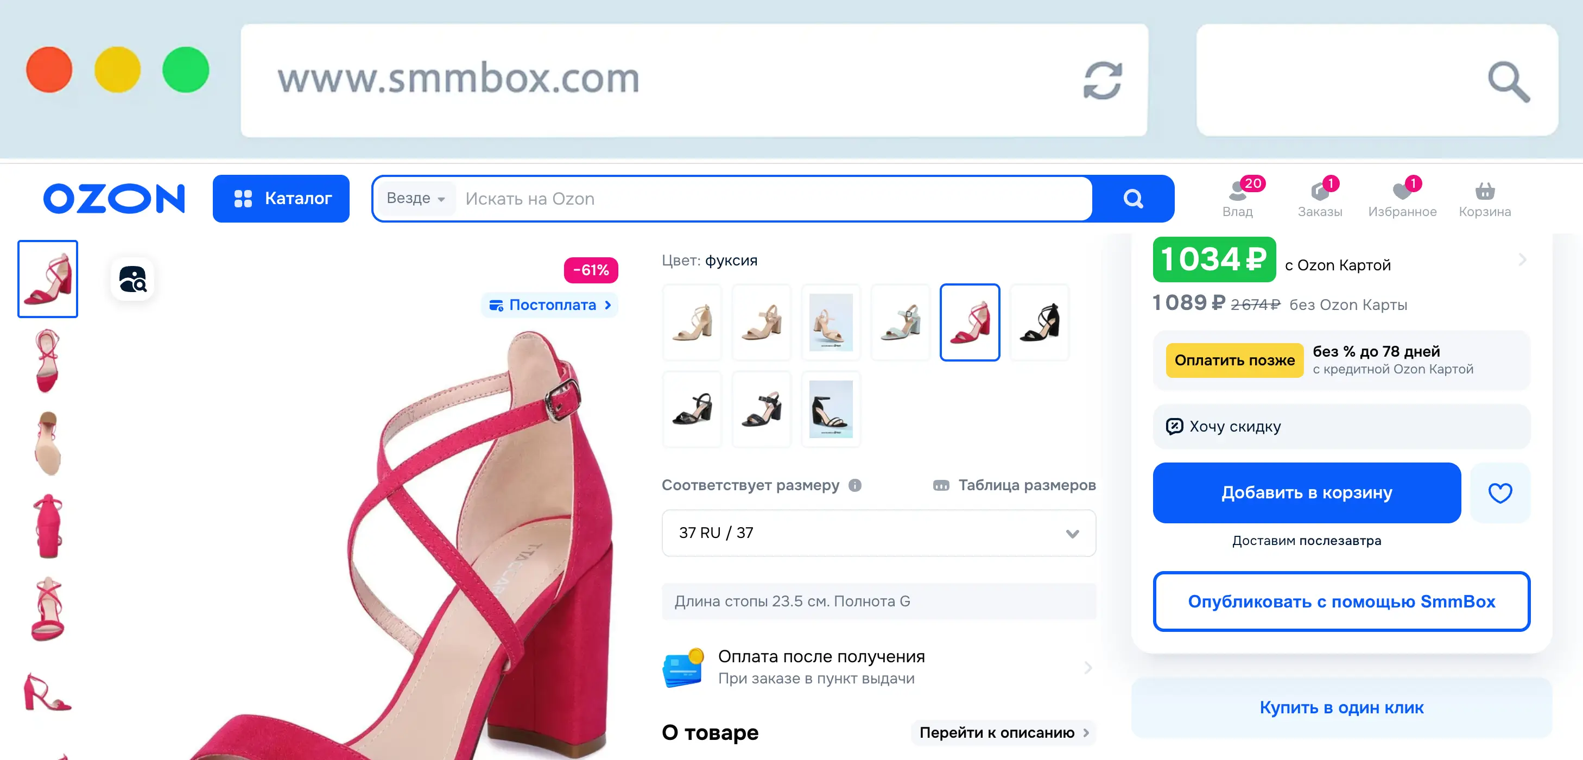Open Оплата после получения details
Image resolution: width=1583 pixels, height=760 pixels.
878,667
